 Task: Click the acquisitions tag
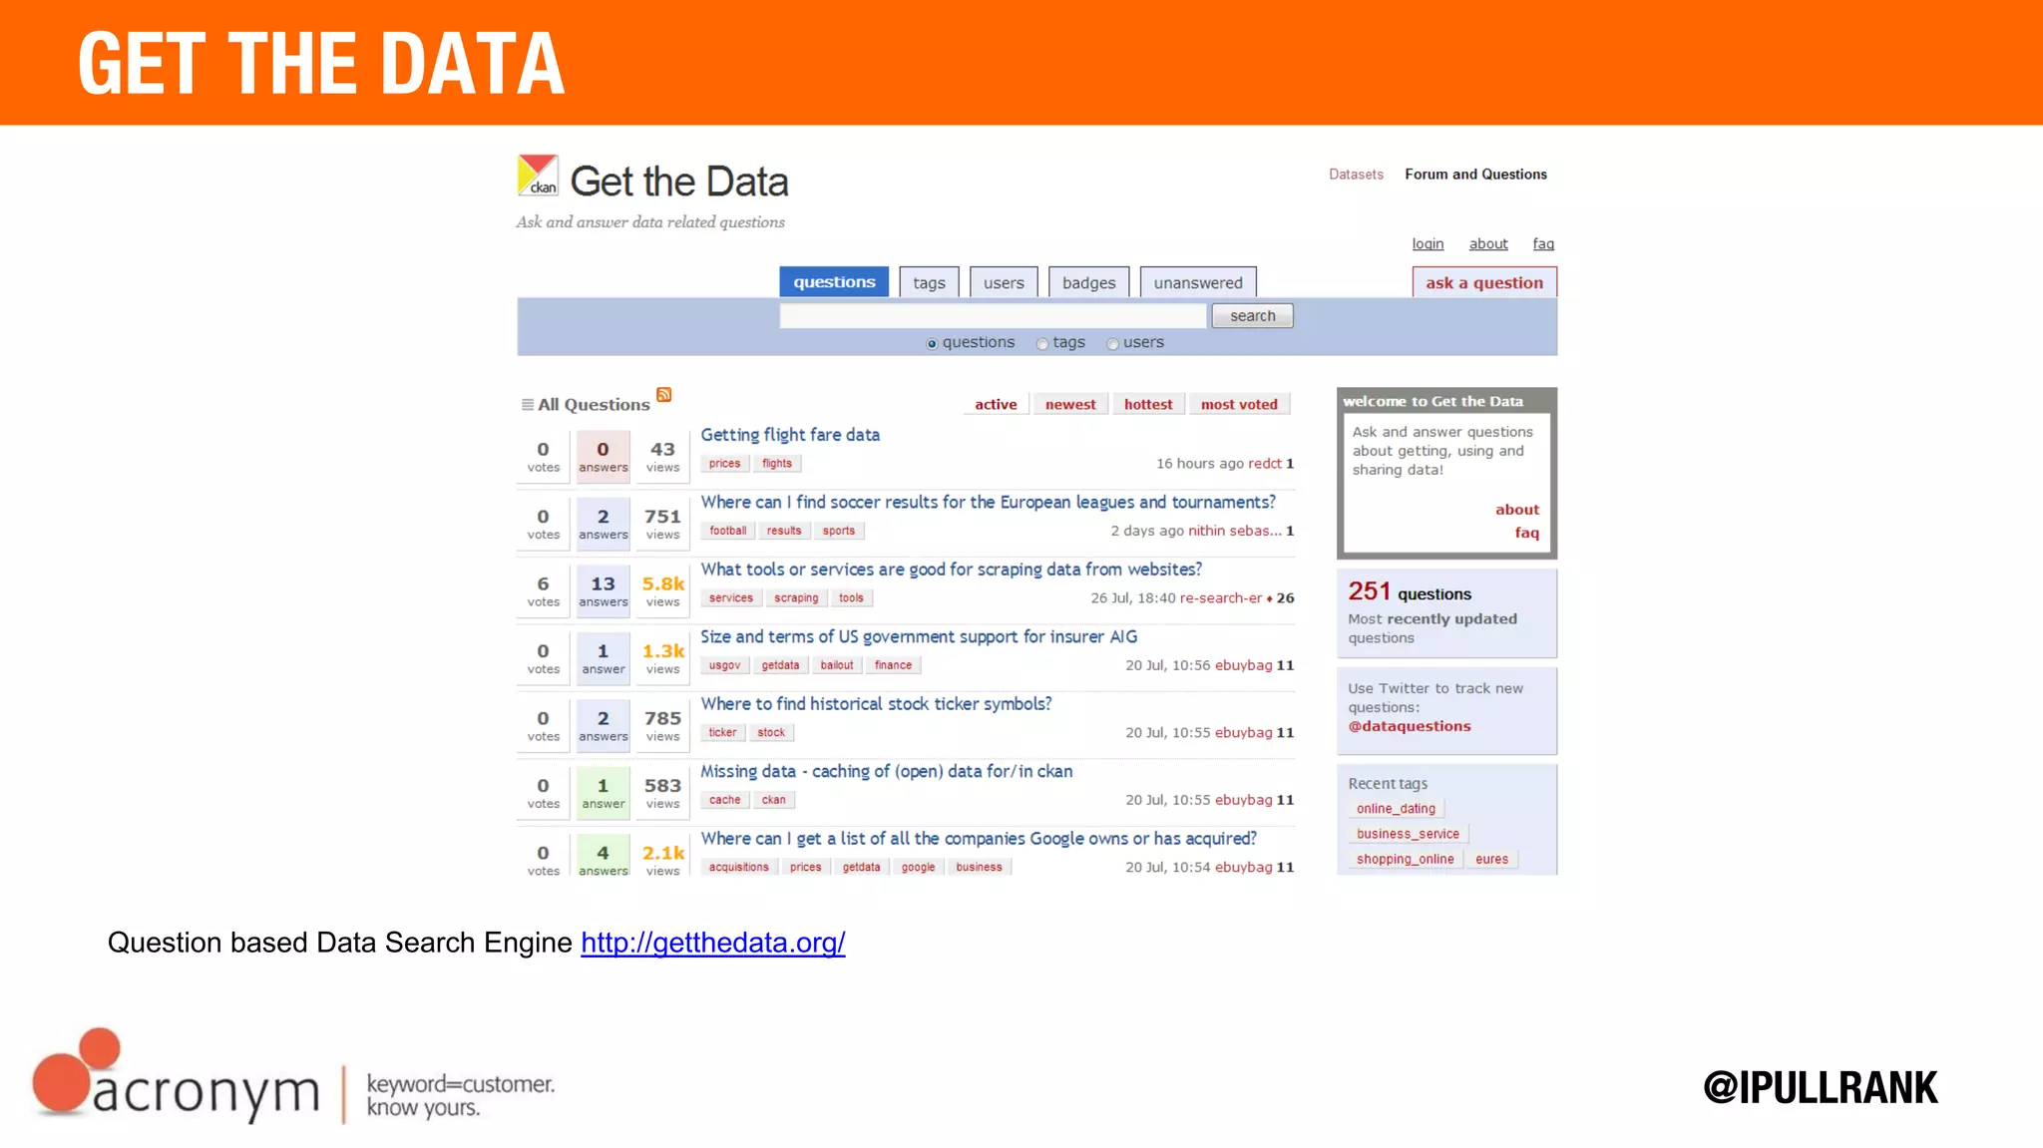click(739, 868)
